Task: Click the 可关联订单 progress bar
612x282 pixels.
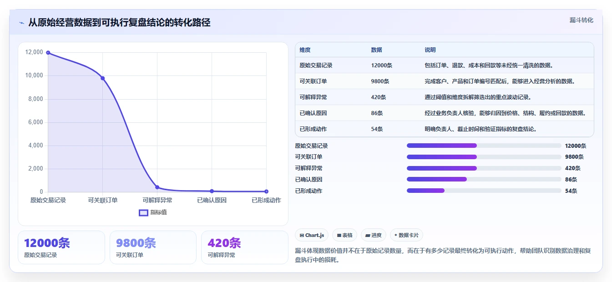Action: (x=484, y=156)
